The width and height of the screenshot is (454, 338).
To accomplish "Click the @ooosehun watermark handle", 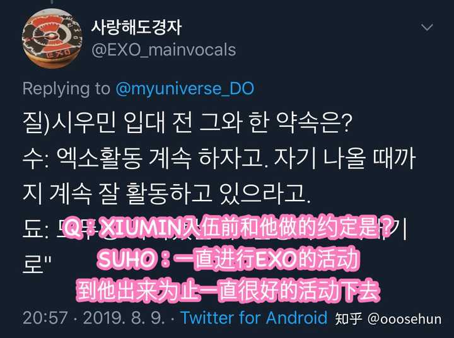I will (x=404, y=319).
